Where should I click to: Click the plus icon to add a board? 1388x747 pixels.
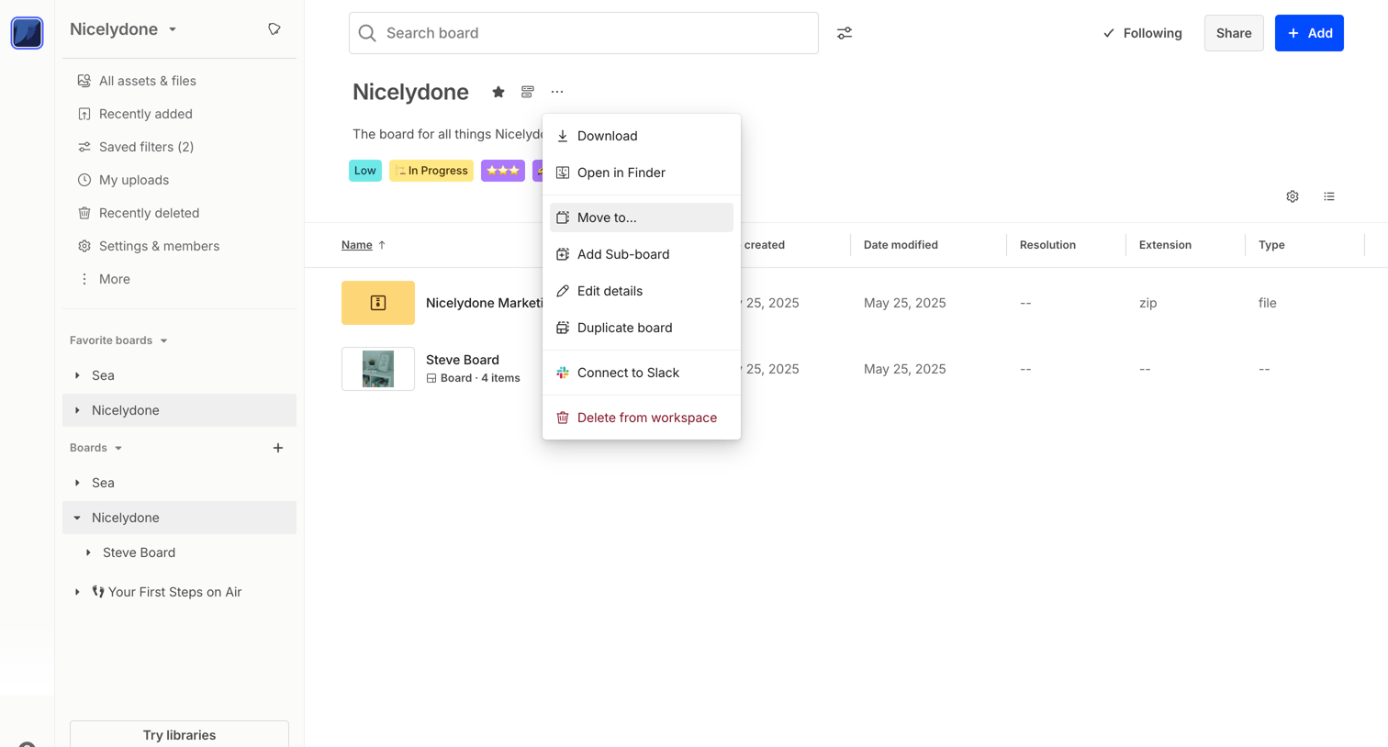(x=278, y=448)
